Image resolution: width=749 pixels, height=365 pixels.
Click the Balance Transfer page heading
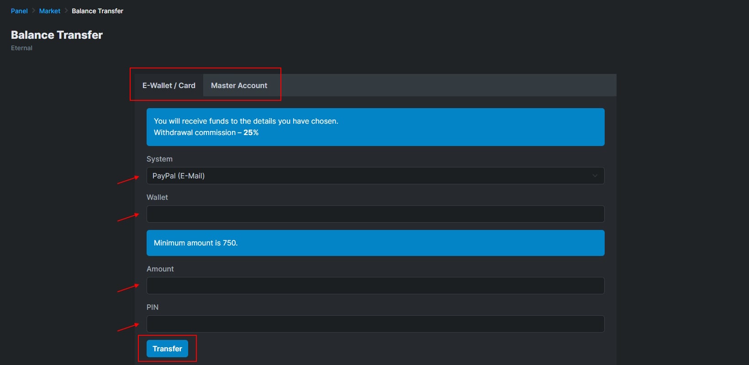[57, 35]
